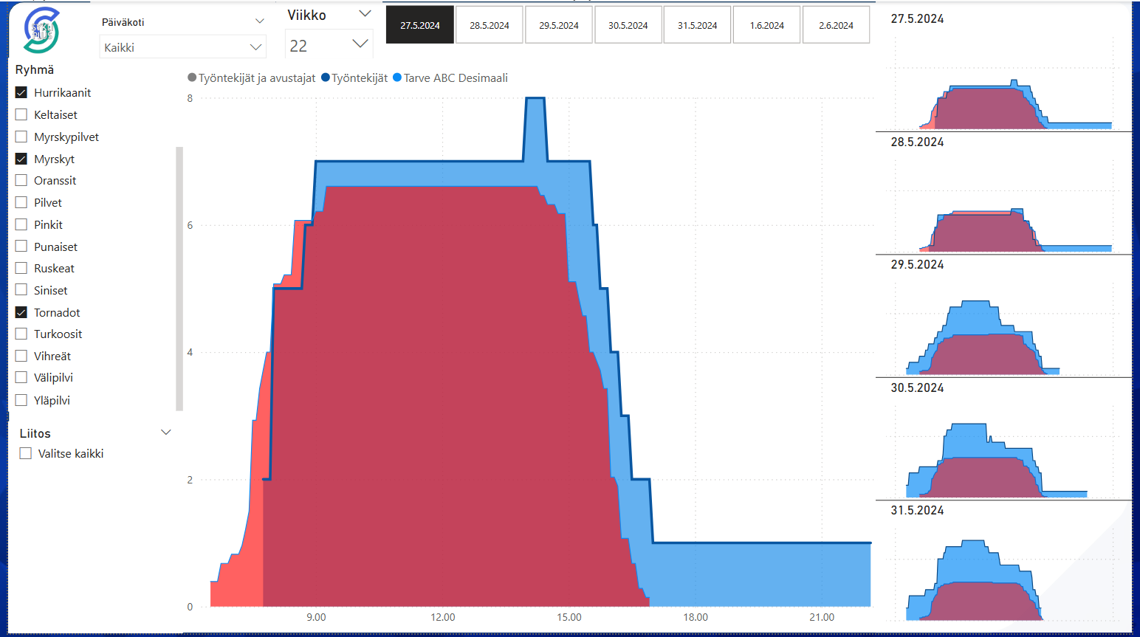Screen dimensions: 1140x637
Task: Check the Yläpilvi group checkbox
Action: click(x=21, y=401)
